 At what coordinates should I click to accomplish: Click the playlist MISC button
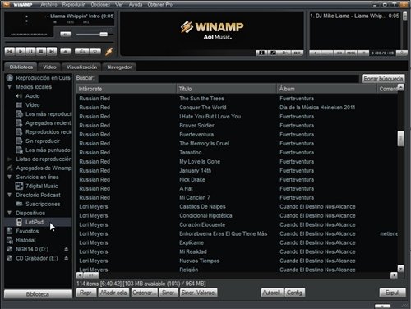(351, 53)
